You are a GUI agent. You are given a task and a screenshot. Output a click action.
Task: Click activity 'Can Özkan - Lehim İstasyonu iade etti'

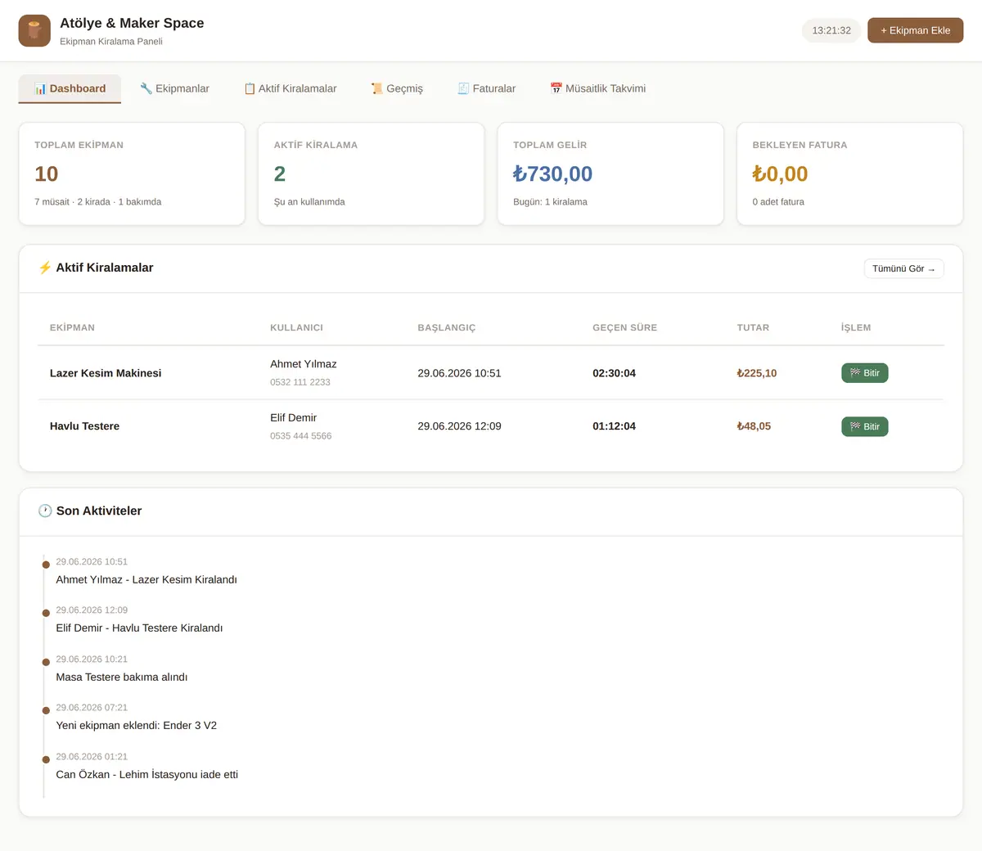click(x=147, y=774)
